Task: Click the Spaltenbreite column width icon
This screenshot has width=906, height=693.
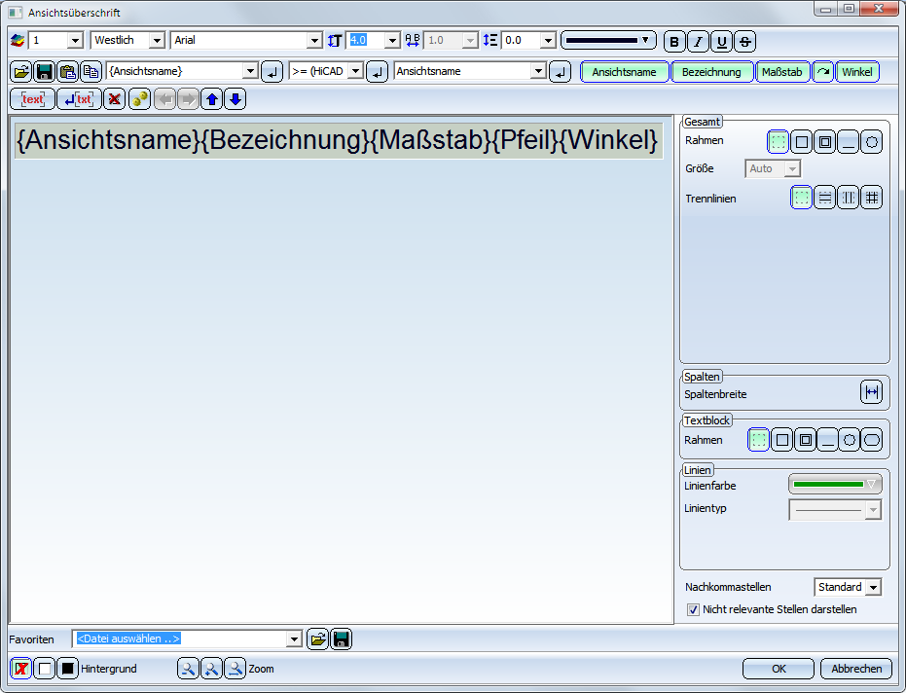Action: point(871,392)
